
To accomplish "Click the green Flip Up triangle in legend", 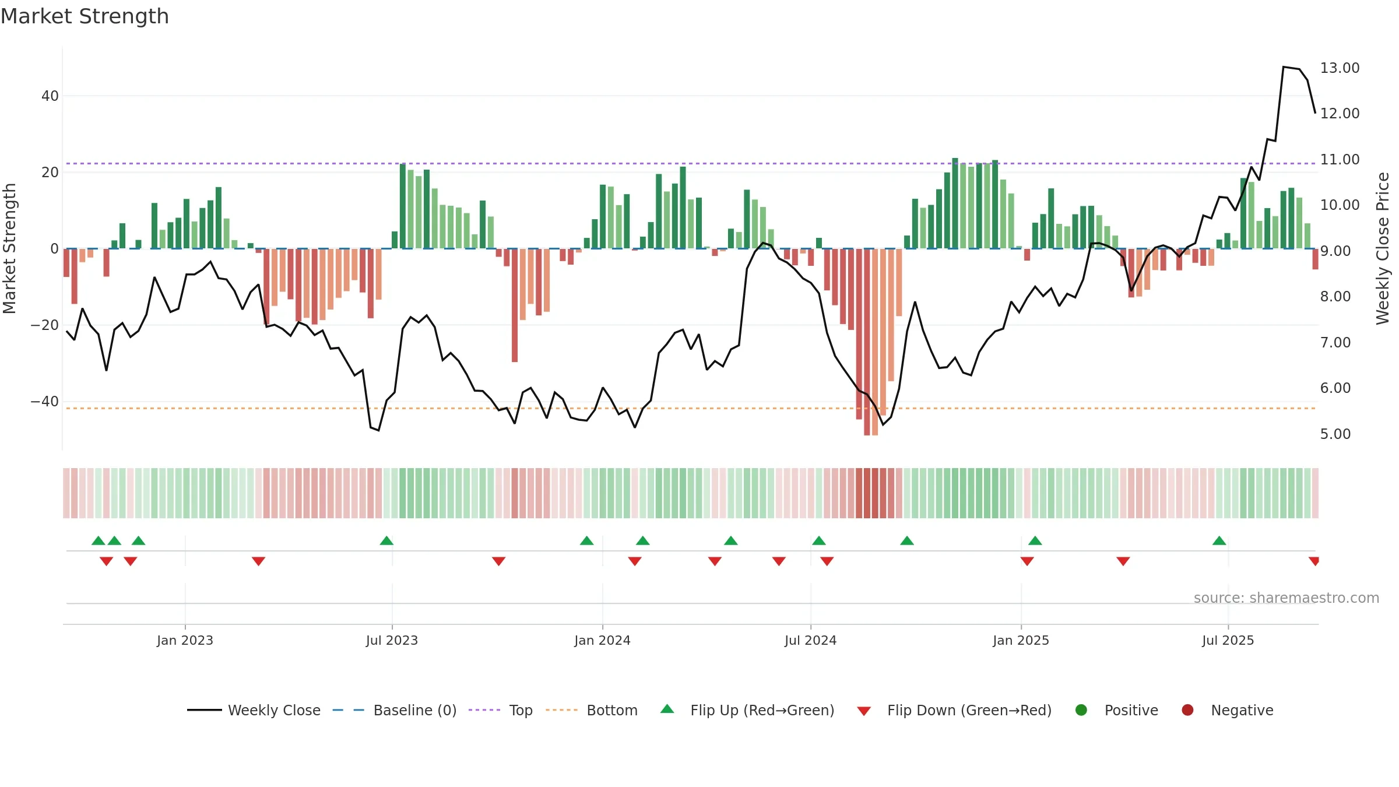I will (667, 709).
